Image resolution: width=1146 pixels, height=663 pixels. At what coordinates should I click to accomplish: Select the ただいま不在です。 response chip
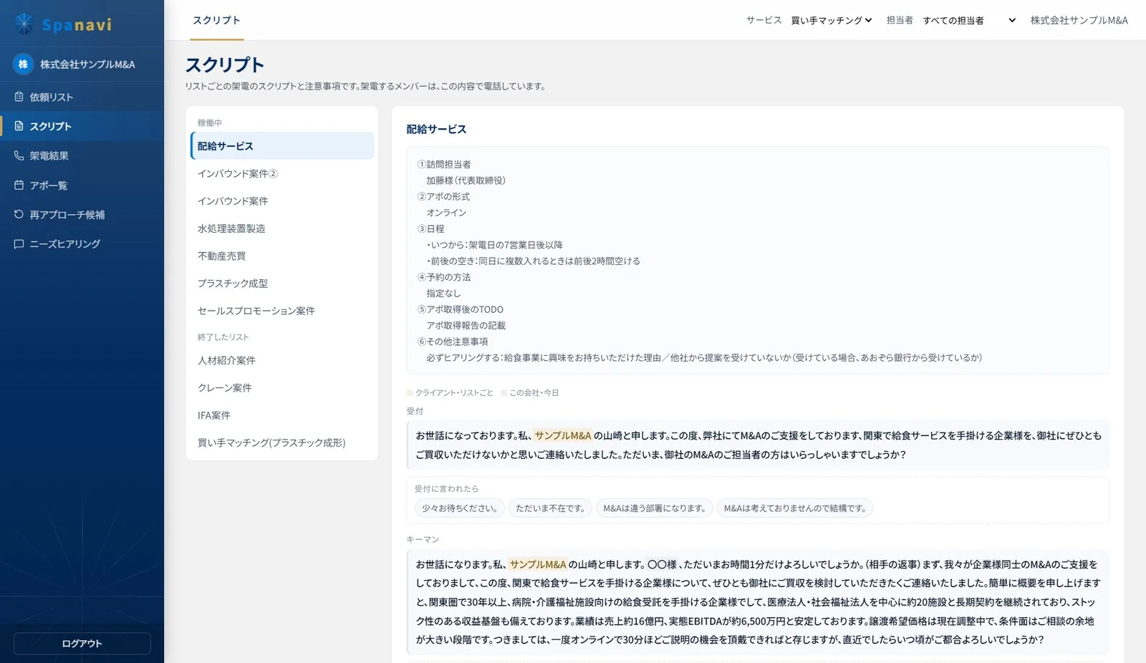pos(550,508)
